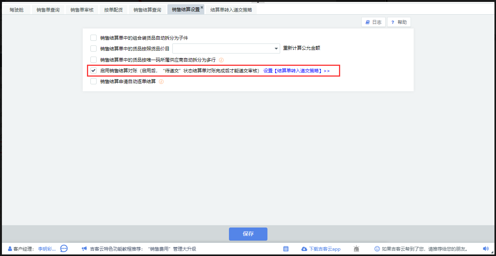Expand the 货品价目 dropdown arrow
The height and width of the screenshot is (256, 496).
pos(276,49)
